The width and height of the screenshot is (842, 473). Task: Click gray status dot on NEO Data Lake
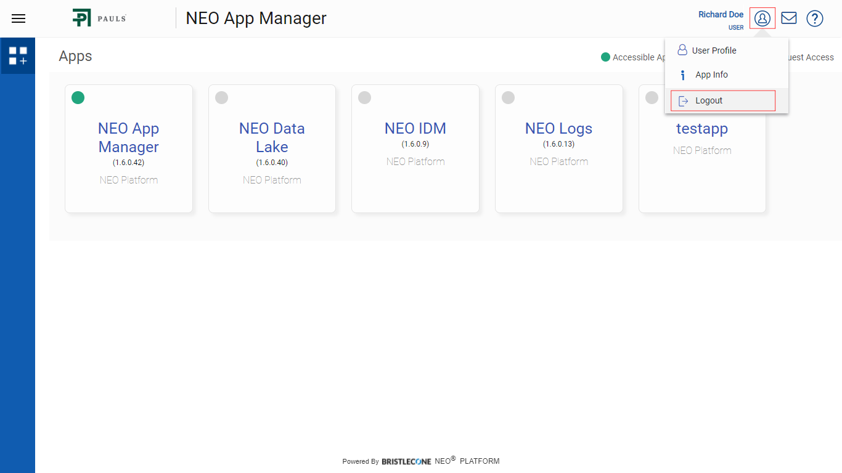click(221, 97)
